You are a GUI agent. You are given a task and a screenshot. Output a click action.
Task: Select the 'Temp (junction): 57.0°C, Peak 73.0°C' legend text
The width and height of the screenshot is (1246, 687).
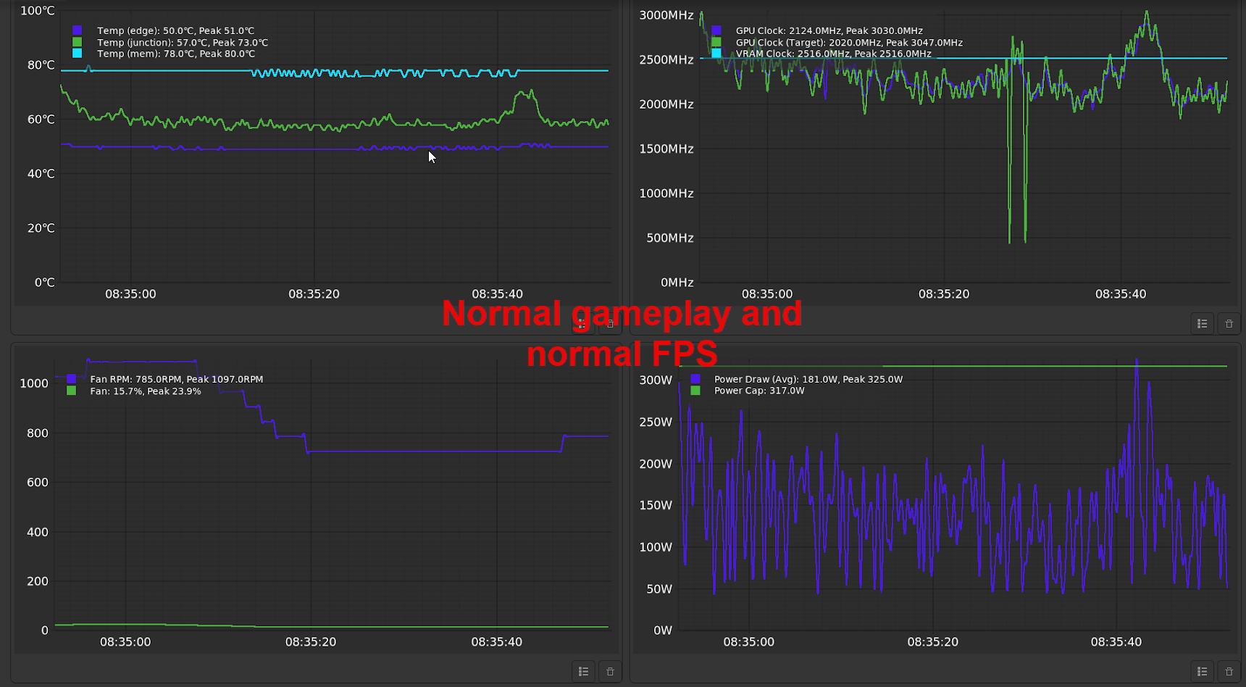pos(183,43)
